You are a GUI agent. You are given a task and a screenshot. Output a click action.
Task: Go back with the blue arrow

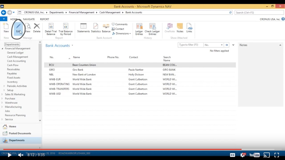(x=3, y=12)
